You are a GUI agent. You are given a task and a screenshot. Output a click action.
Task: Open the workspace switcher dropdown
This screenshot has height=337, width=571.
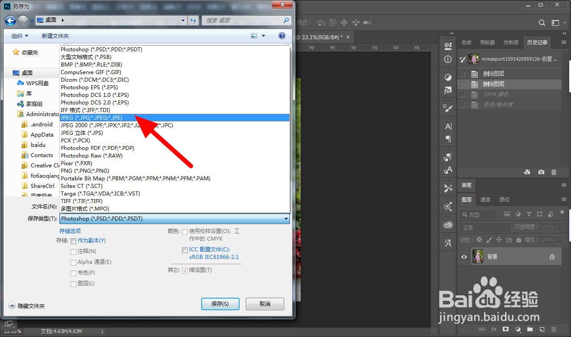tap(555, 23)
